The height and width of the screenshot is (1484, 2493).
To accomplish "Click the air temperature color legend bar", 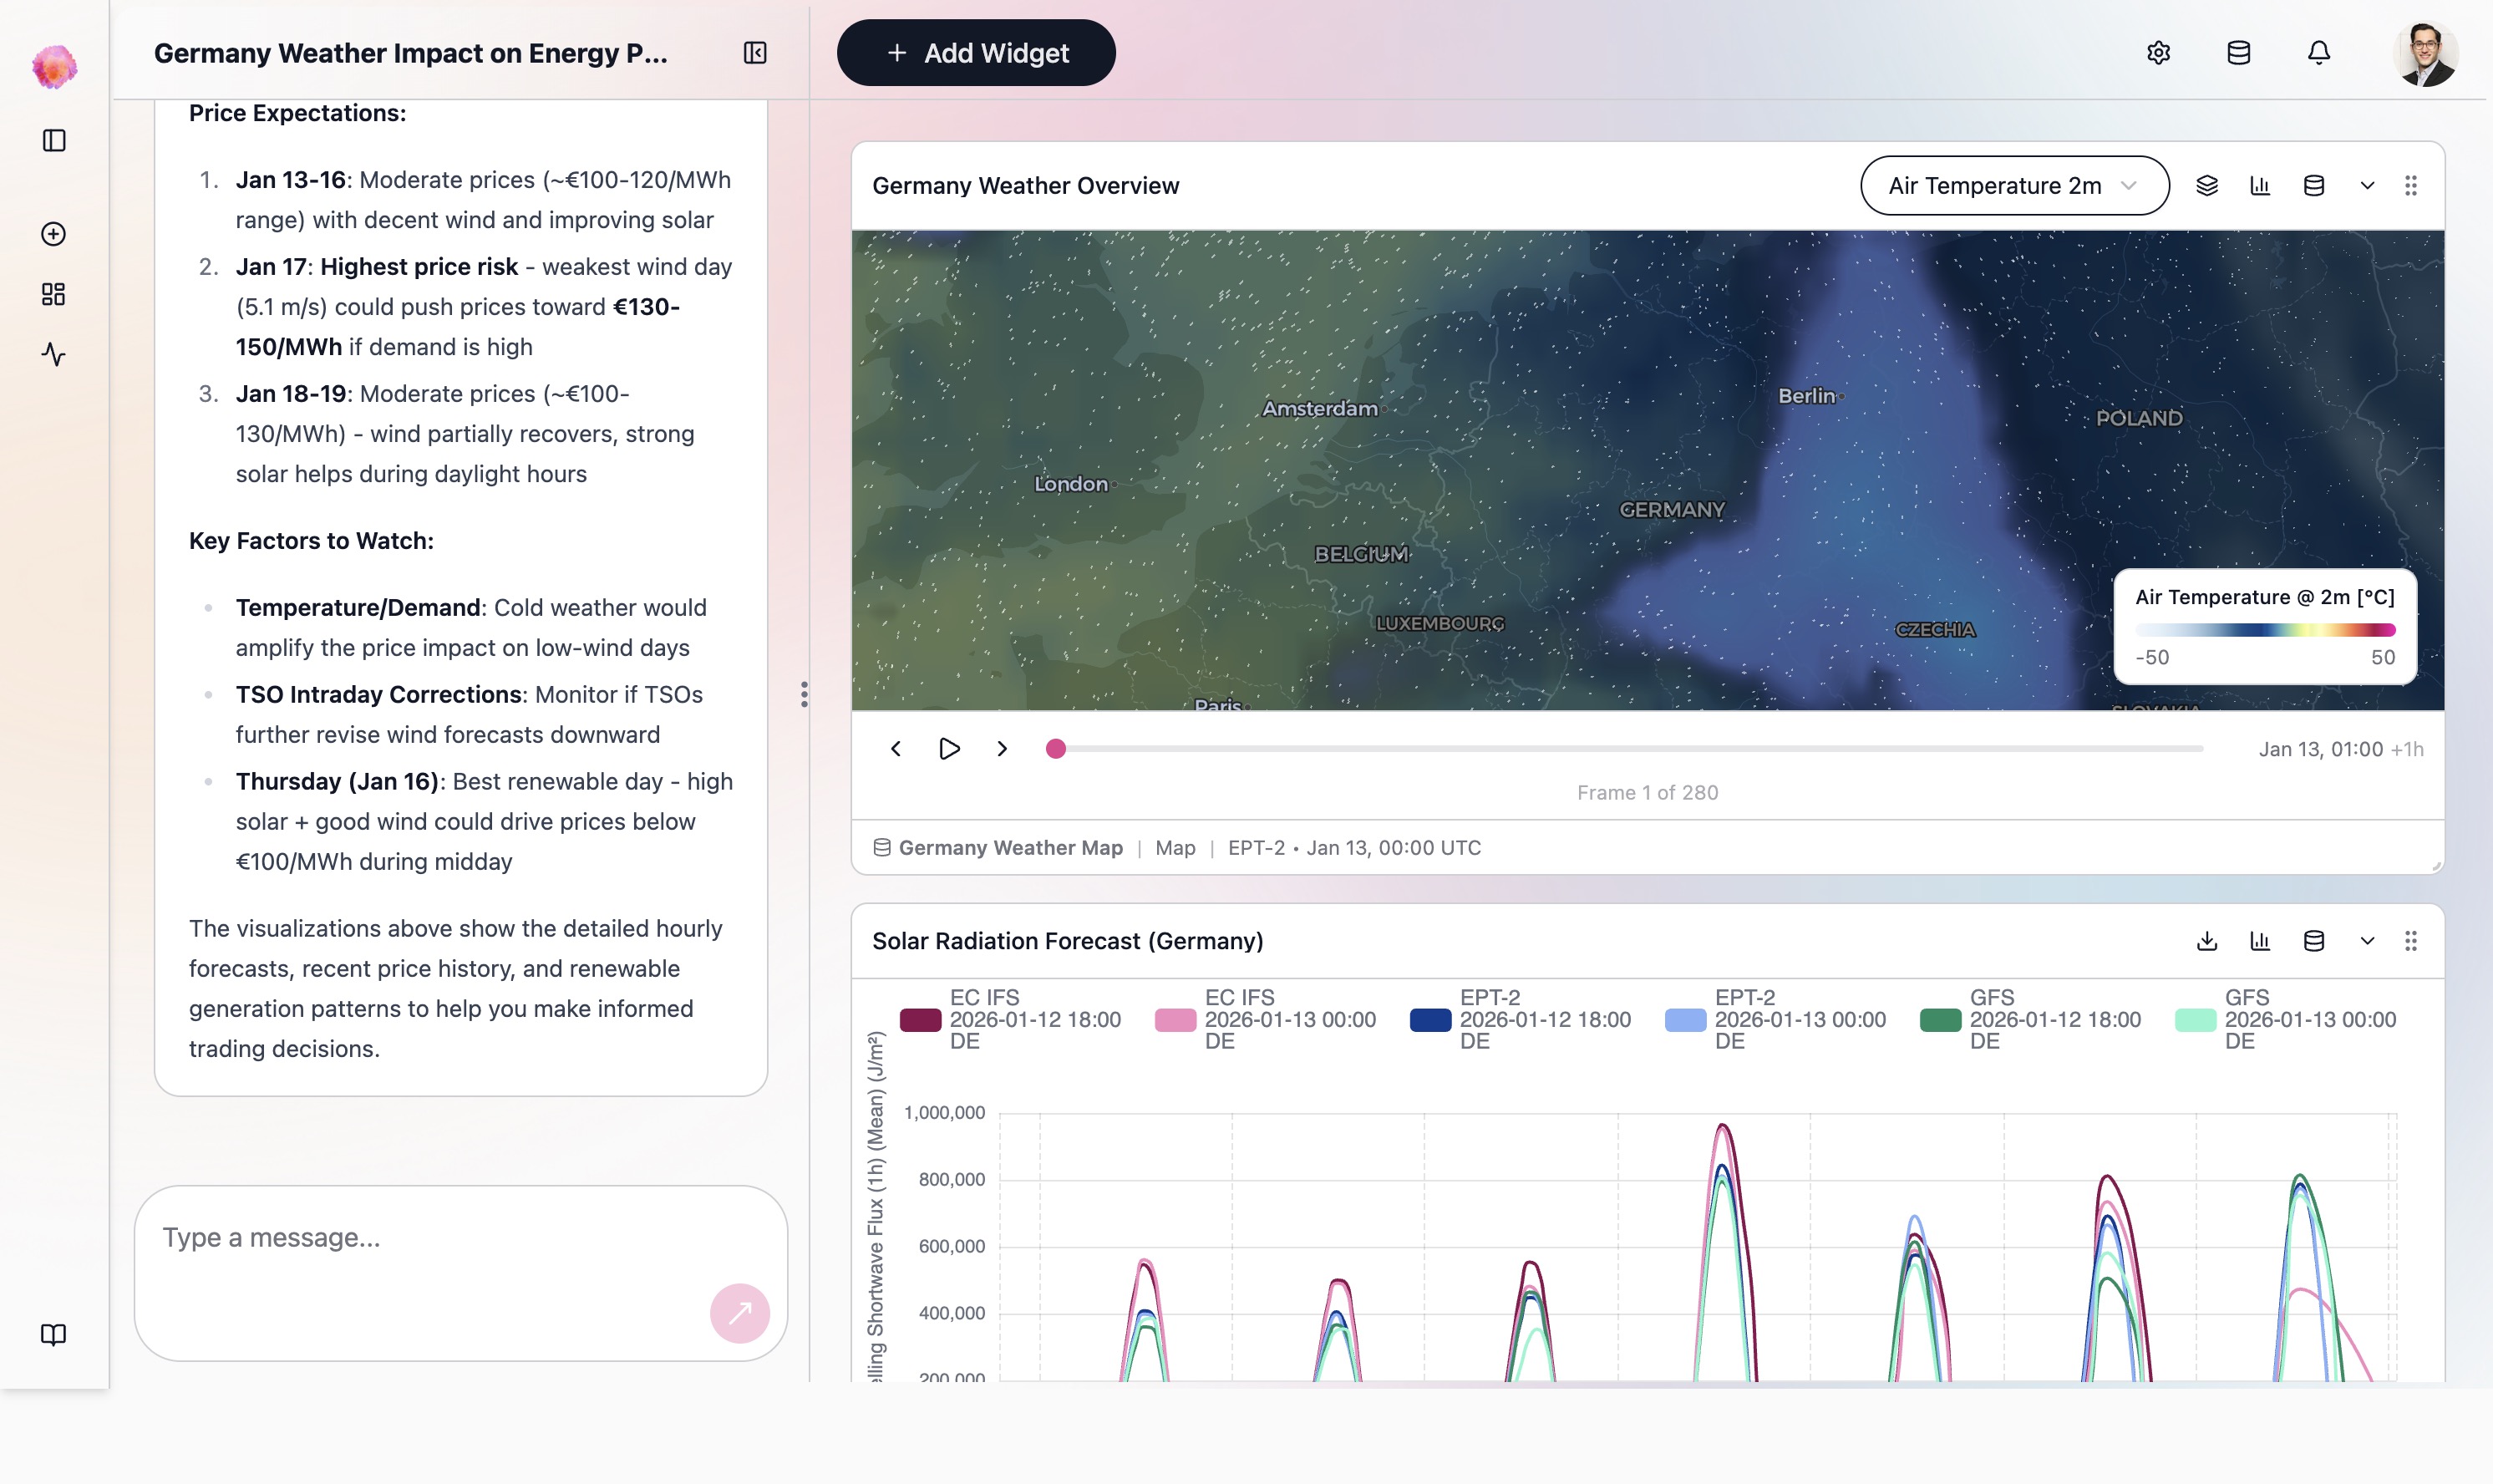I will pyautogui.click(x=2265, y=630).
